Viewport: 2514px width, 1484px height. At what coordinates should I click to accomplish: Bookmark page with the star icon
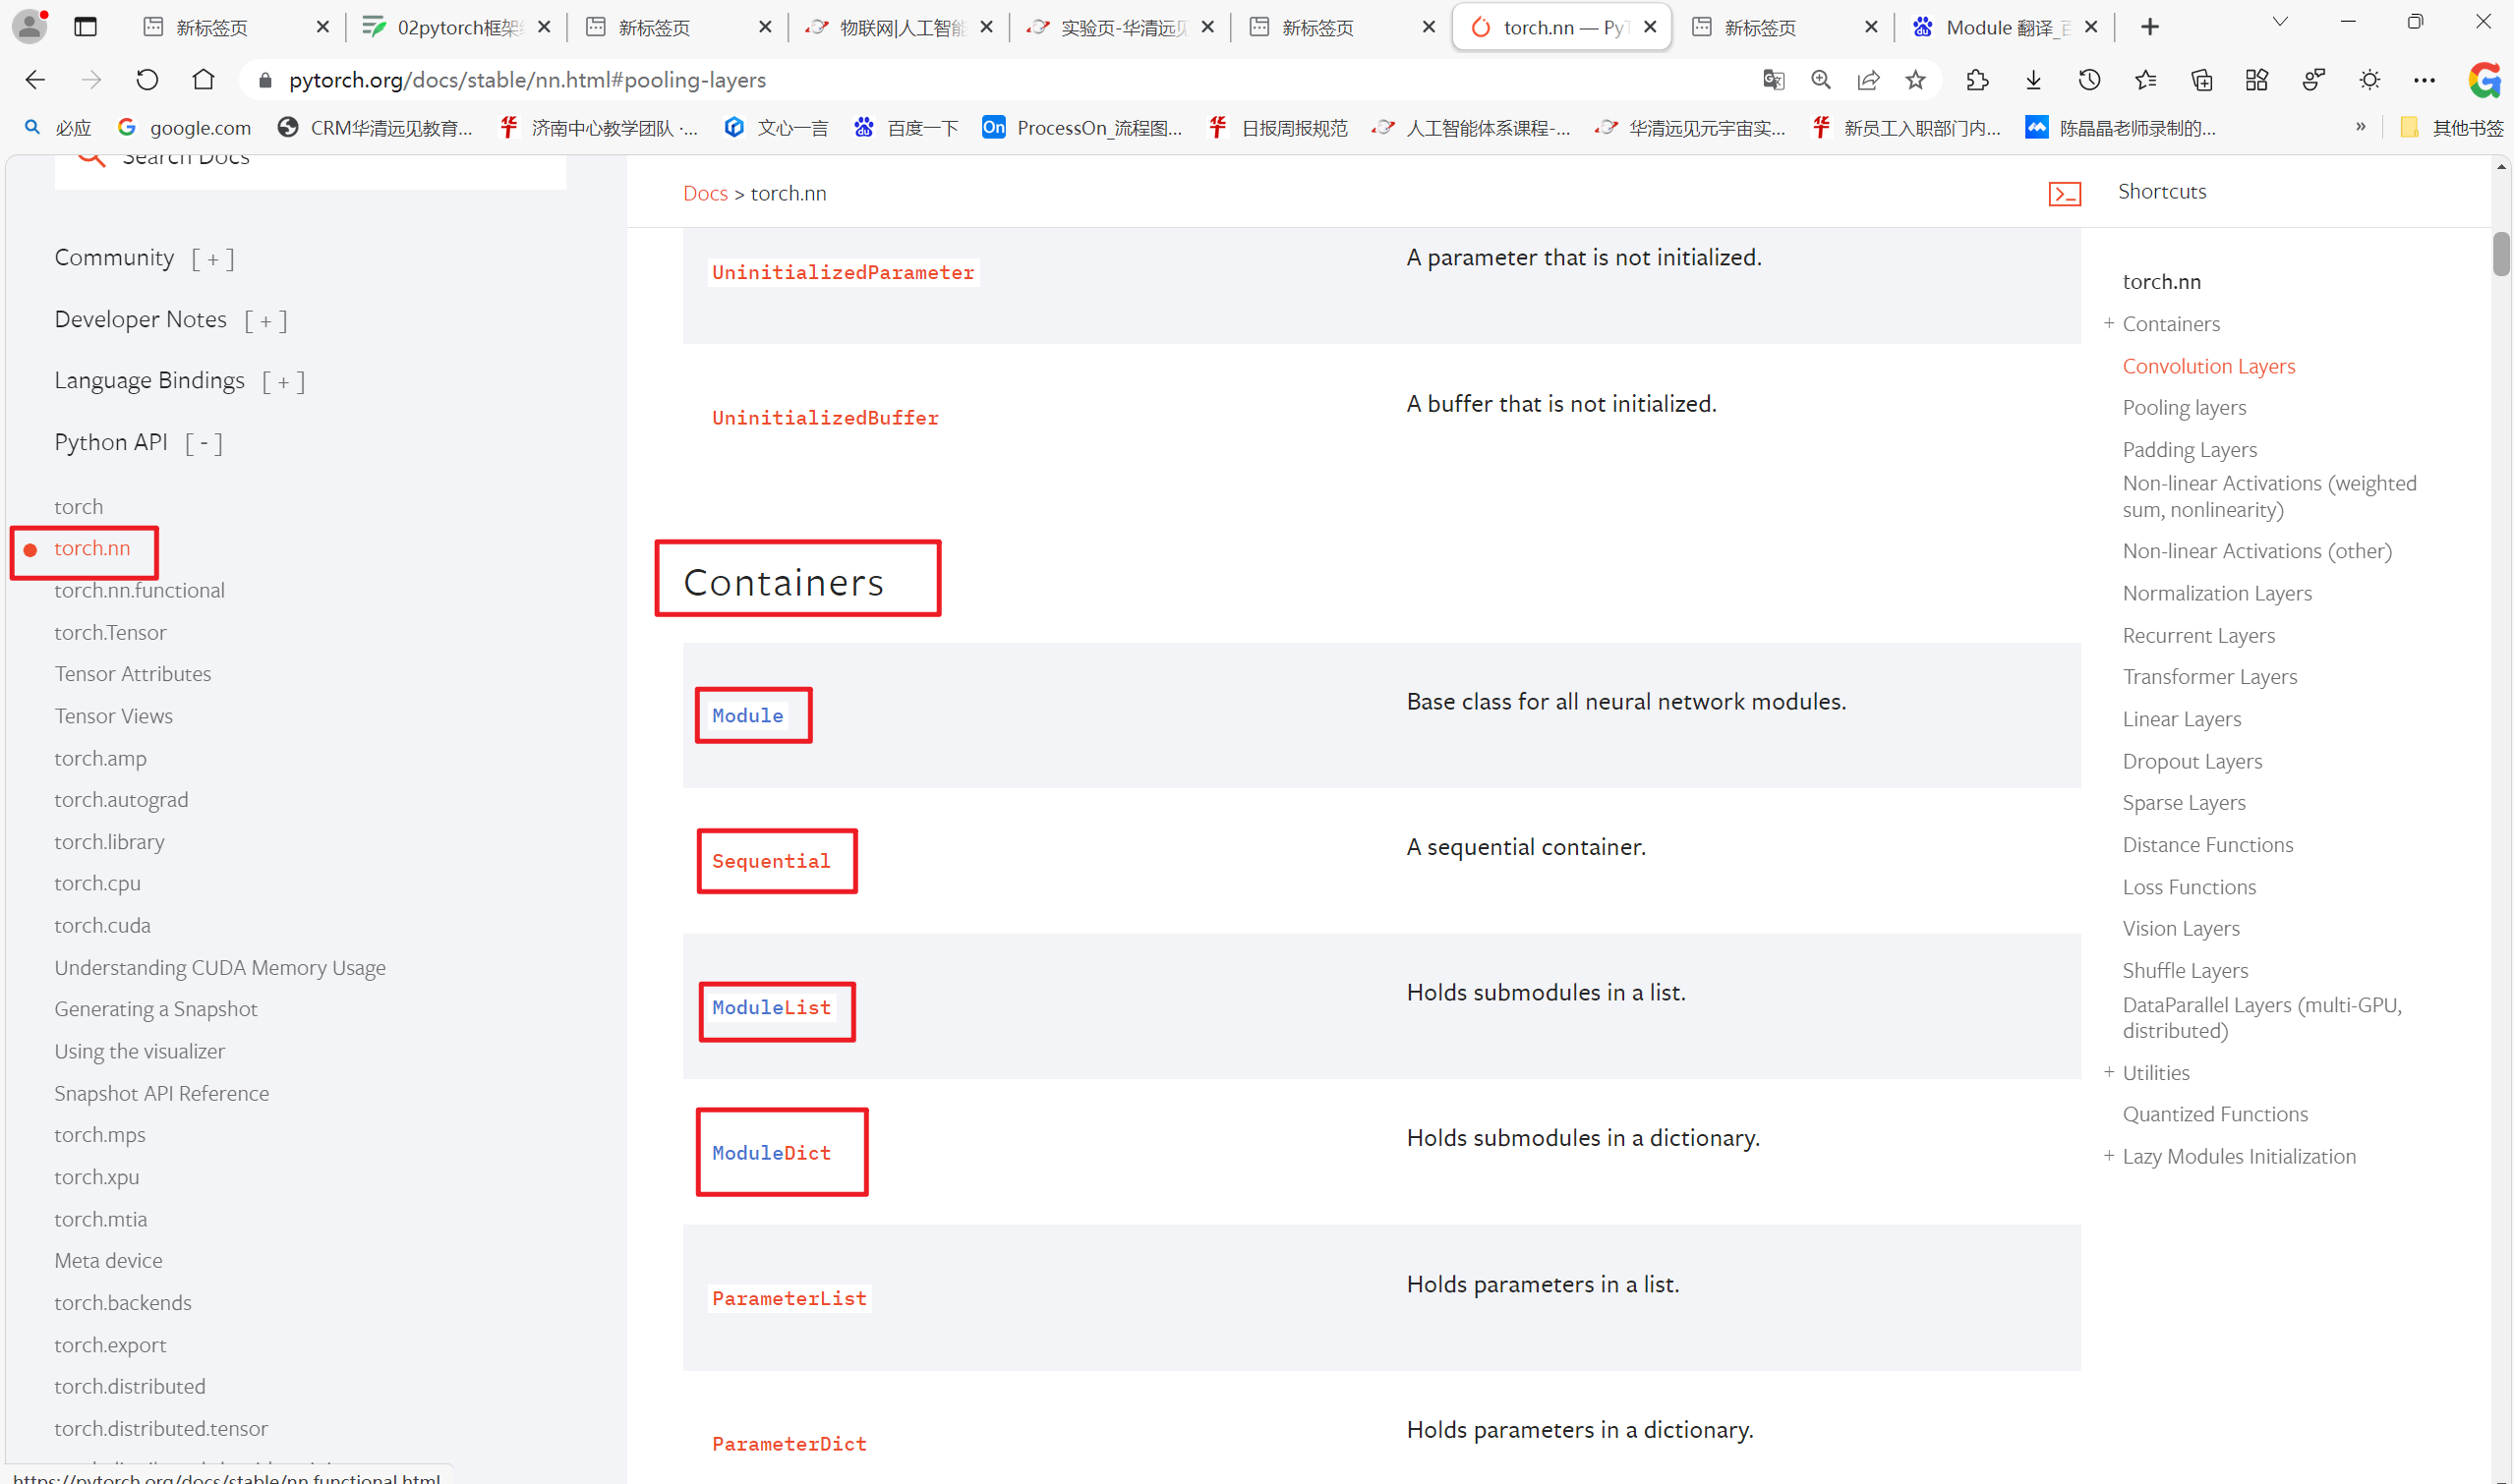[x=1915, y=80]
